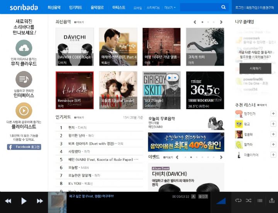This screenshot has height=213, width=278.
Task: Show next 이벤트 item with right arrow
Action: [221, 157]
